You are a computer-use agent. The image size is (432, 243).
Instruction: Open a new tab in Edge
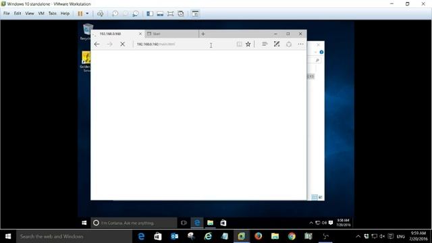(x=203, y=34)
